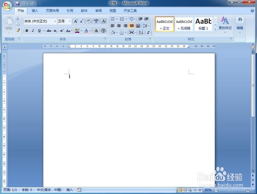This screenshot has height=194, width=257.
Task: Open the 开发工具 ribbon tab
Action: coord(130,11)
